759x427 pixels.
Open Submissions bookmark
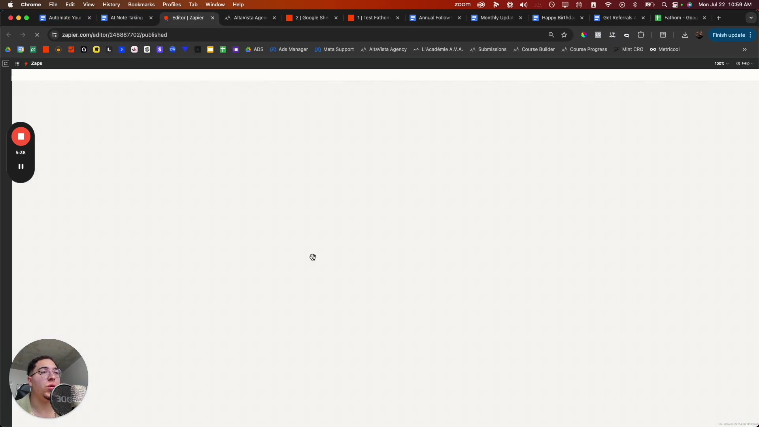point(488,49)
